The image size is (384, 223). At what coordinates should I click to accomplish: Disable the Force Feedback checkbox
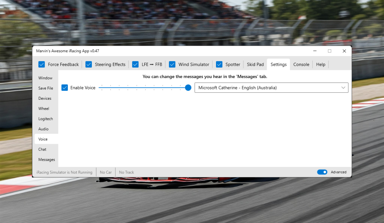point(41,64)
